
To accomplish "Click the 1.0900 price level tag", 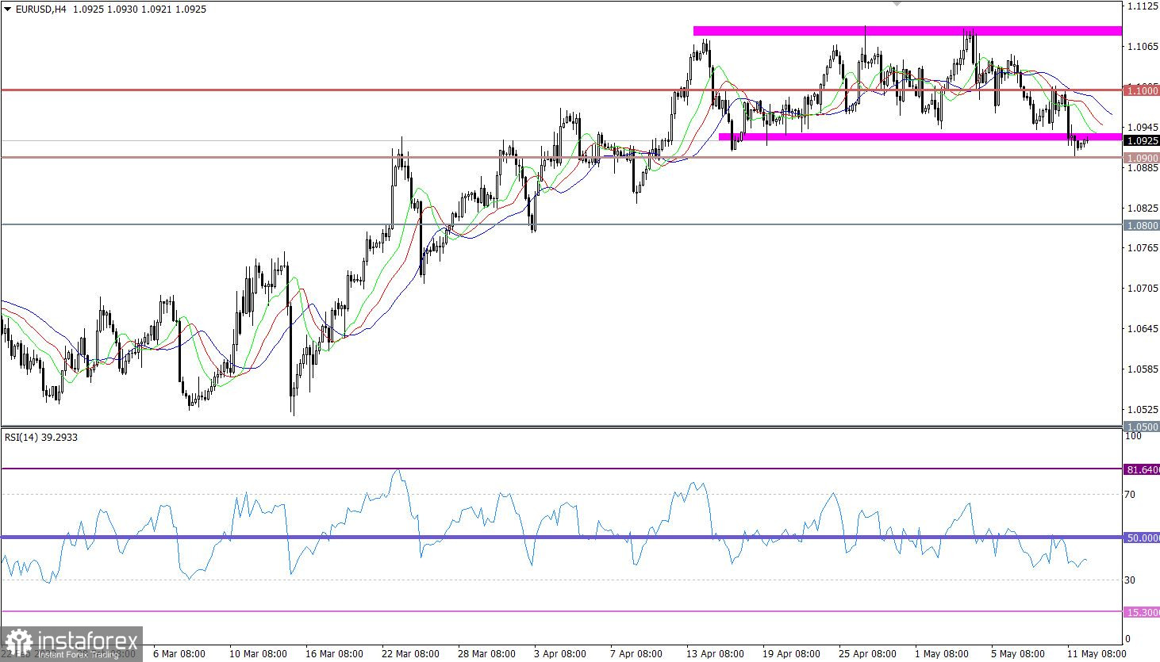I will point(1142,158).
